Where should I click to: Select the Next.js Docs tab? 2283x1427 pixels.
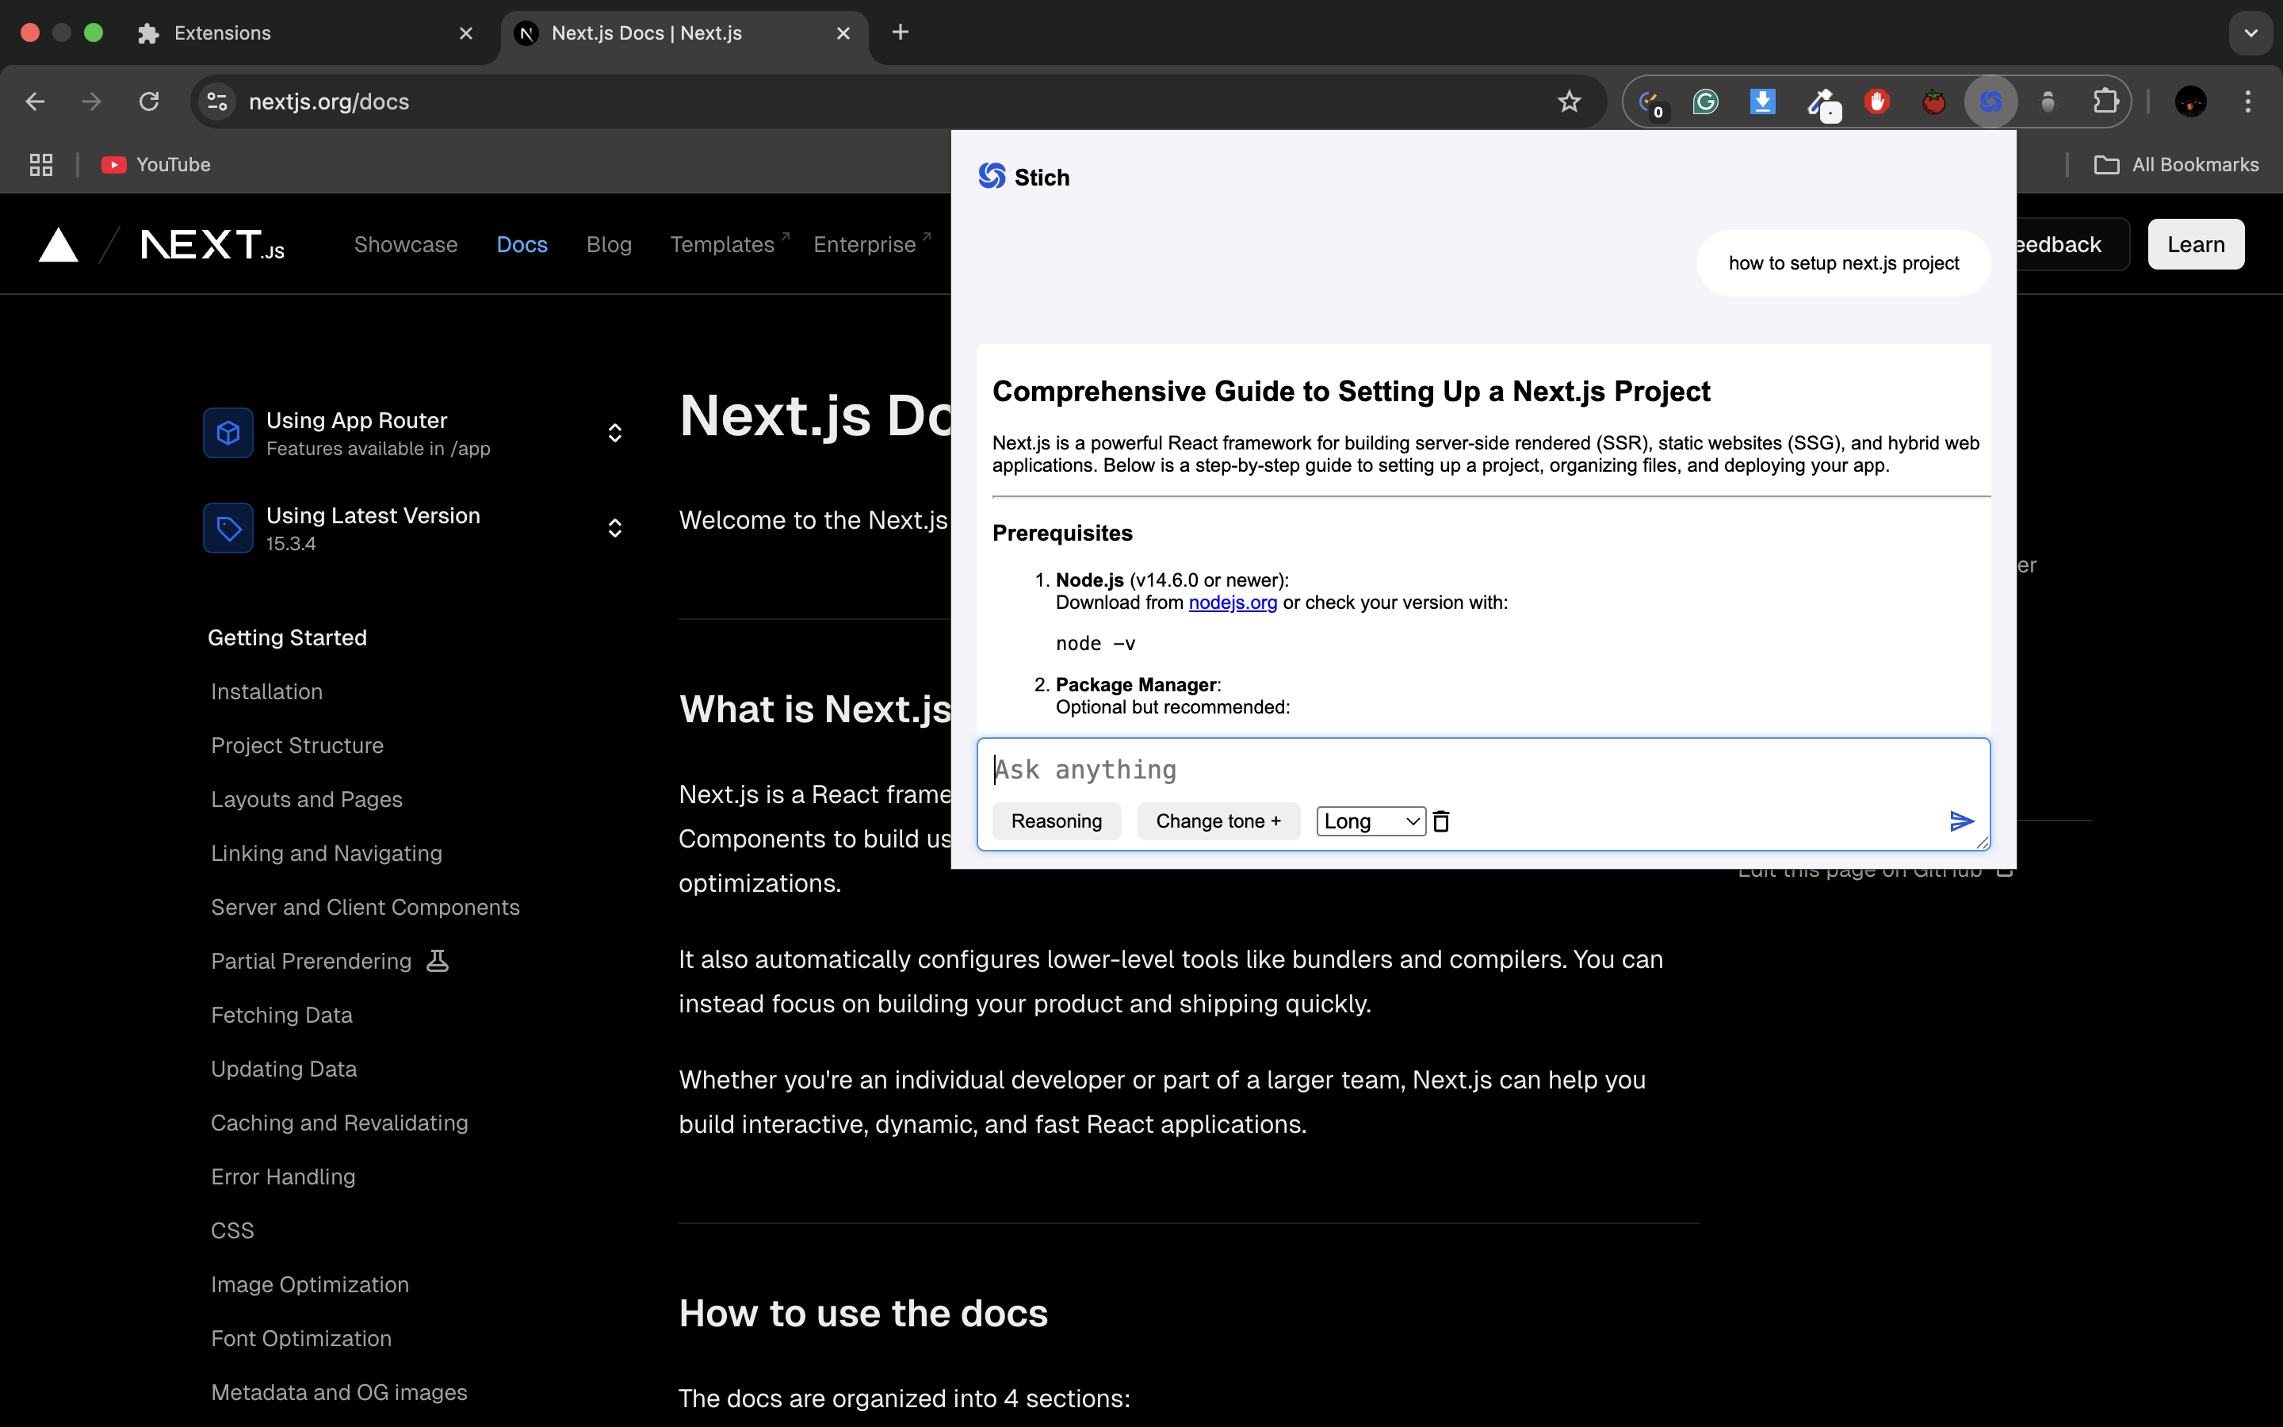(x=684, y=33)
